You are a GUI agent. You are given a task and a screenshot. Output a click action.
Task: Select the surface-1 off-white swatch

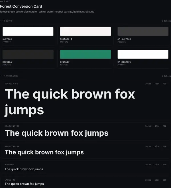[x=85, y=31]
